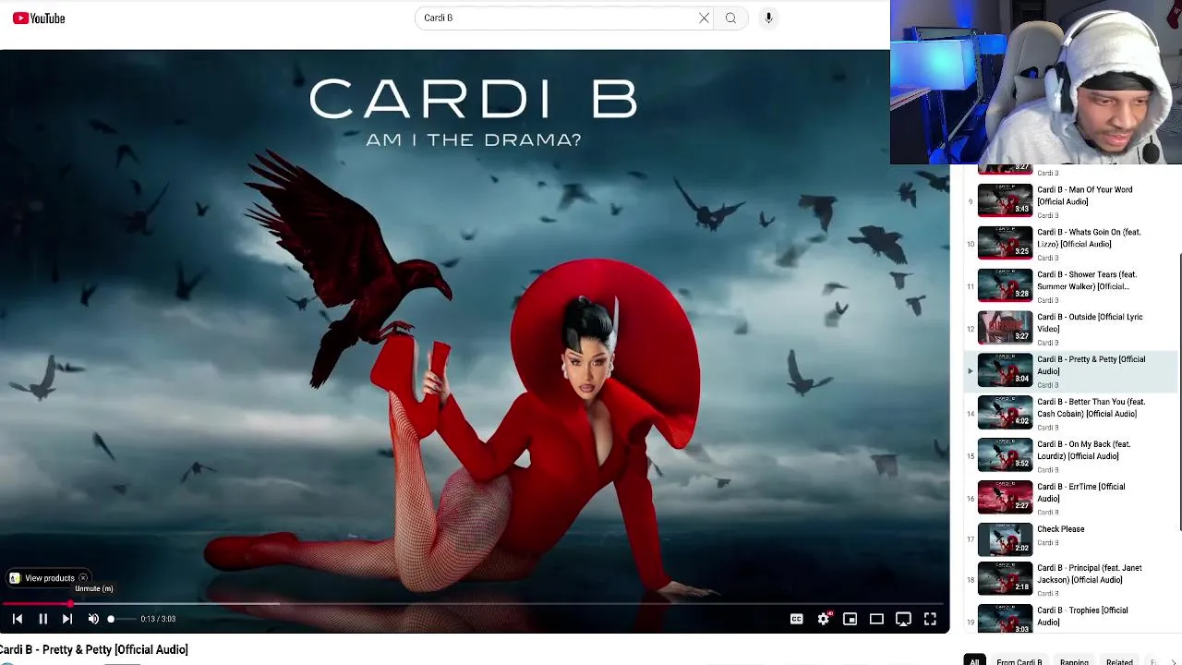Select the current Pretty & Petty playlist item
Viewport: 1182px width, 665px height.
tap(1071, 370)
